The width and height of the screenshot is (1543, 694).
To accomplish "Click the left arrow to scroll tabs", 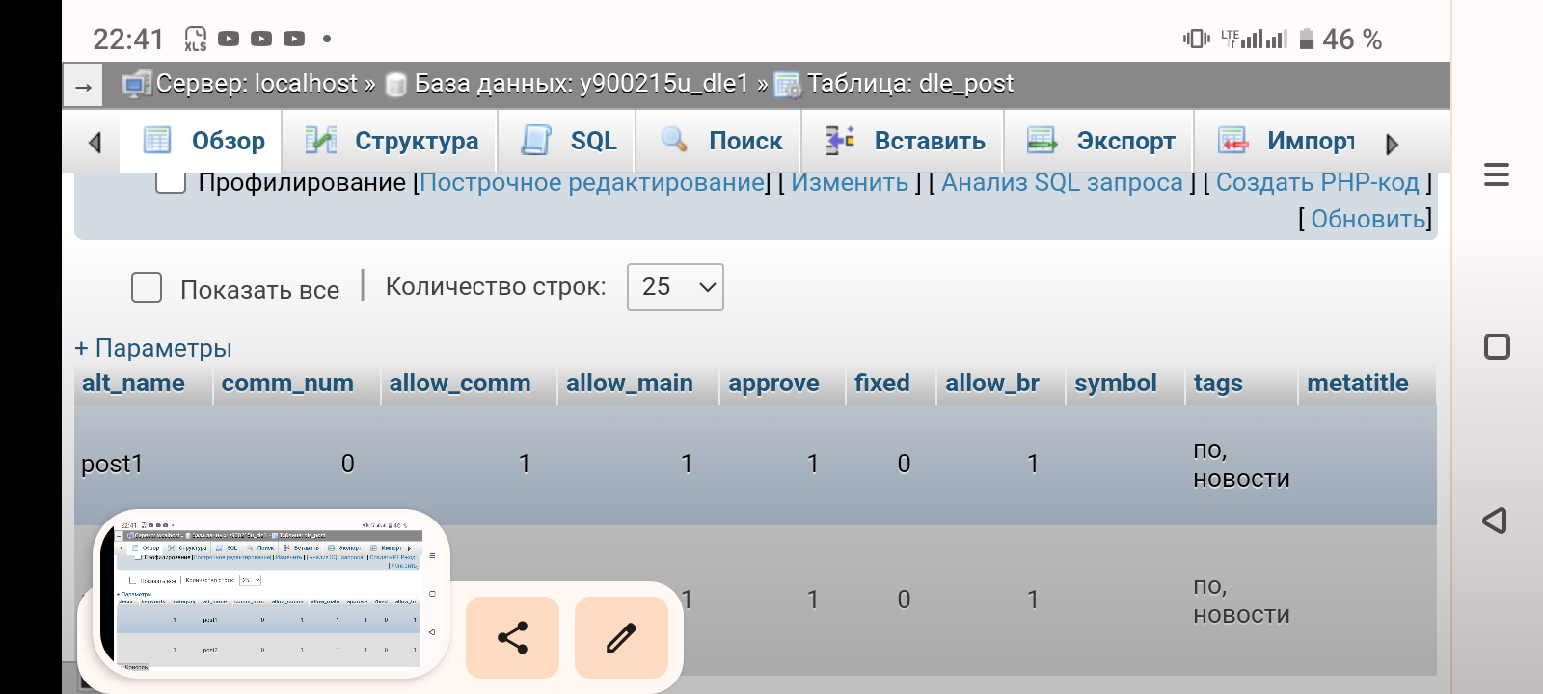I will tap(95, 143).
